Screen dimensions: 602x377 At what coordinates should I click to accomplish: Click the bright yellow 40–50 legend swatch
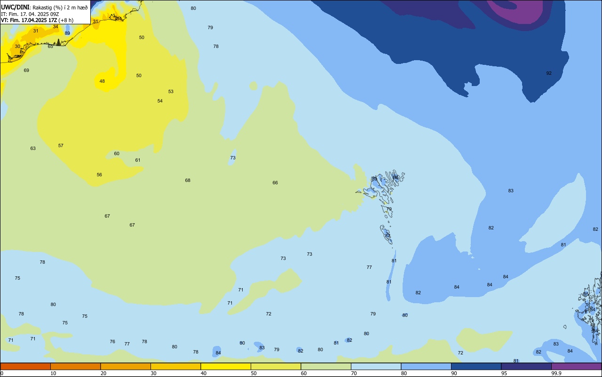[x=226, y=366]
